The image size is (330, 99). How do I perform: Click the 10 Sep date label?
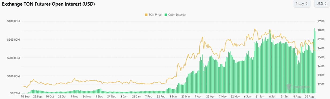tap(25, 97)
